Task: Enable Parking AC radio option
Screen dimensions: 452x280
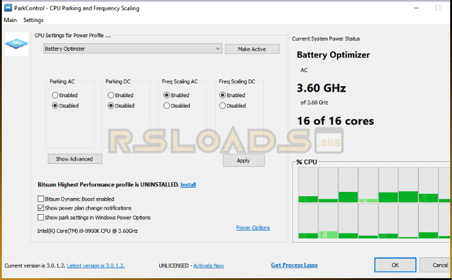Action: pos(56,95)
